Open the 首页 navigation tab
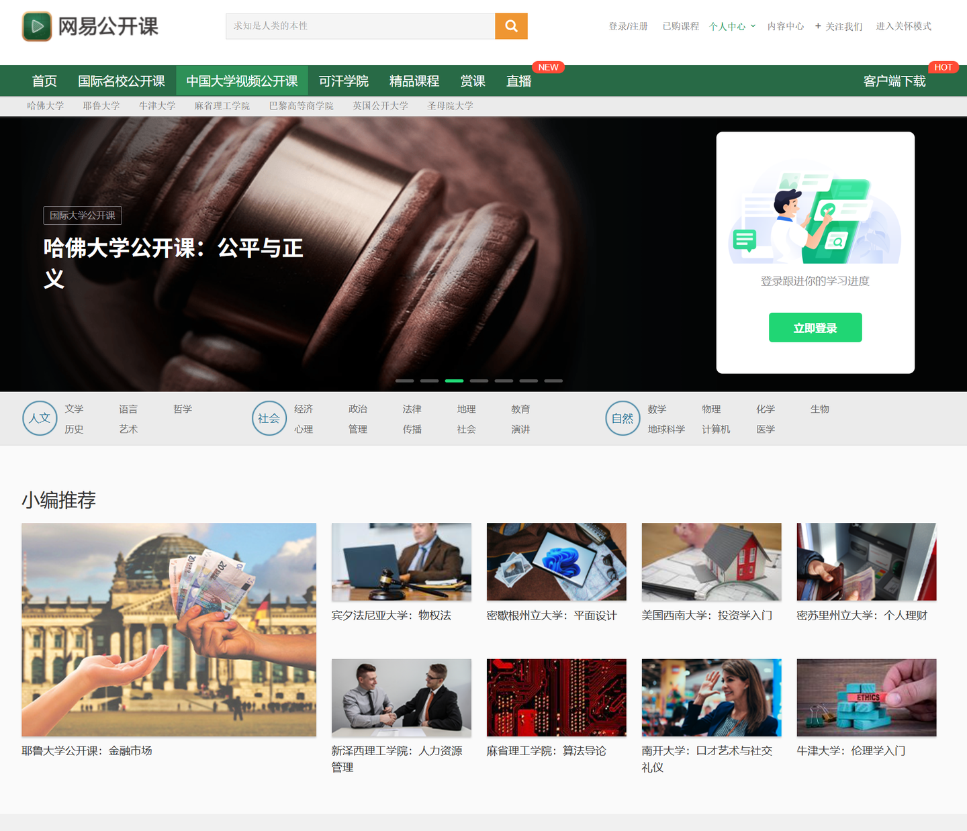967x831 pixels. (44, 81)
